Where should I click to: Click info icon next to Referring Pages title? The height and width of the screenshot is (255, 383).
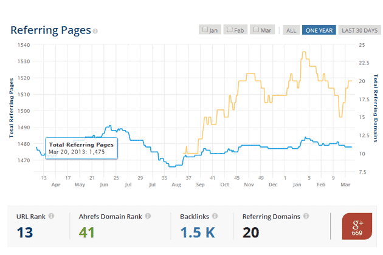95,30
